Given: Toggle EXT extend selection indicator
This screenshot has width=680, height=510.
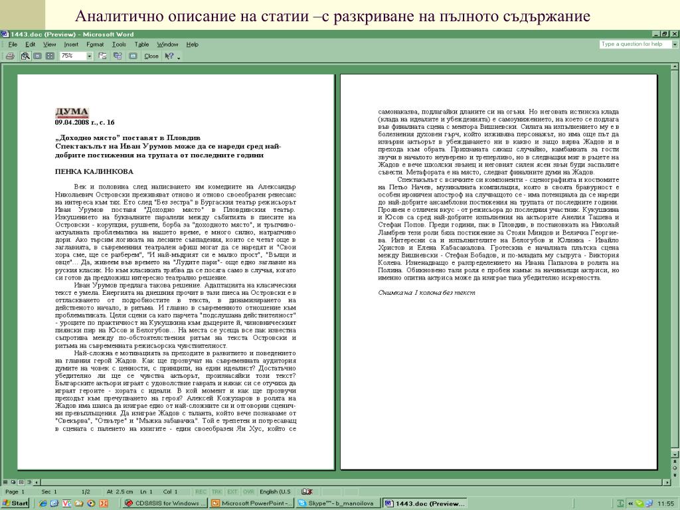Looking at the screenshot, I should coord(232,491).
